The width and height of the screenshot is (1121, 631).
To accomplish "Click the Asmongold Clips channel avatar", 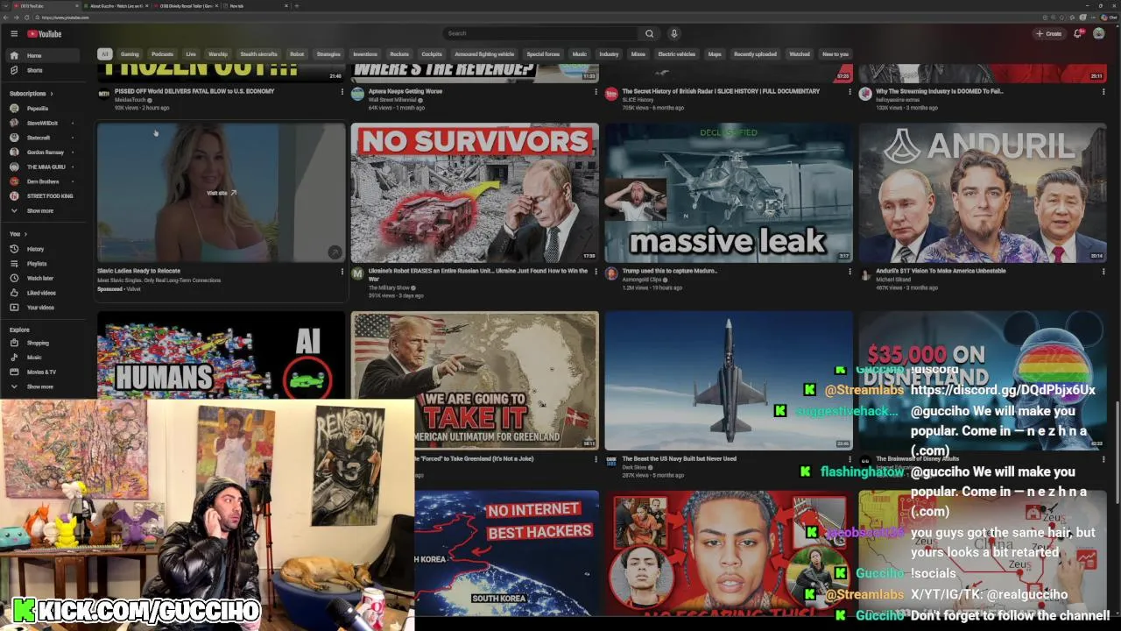I will [611, 274].
